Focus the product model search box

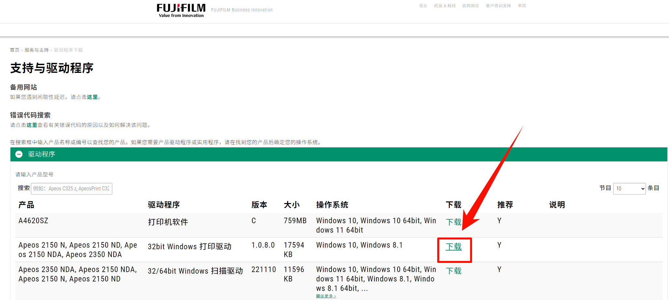tap(71, 189)
